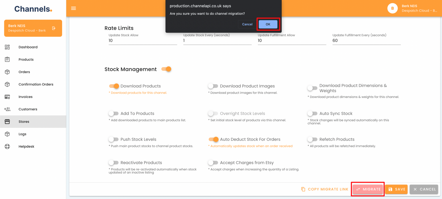The image size is (442, 199).
Task: Click the user avatar circle B
Action: click(x=392, y=8)
